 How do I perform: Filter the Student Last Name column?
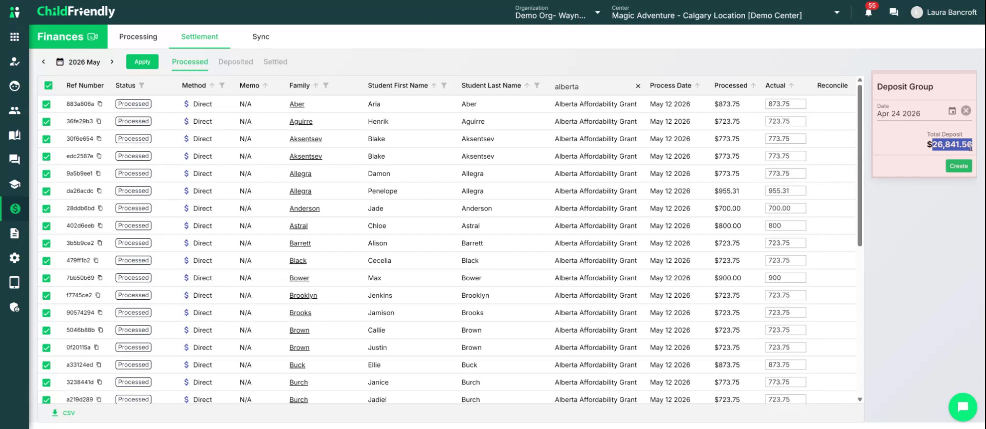point(537,85)
